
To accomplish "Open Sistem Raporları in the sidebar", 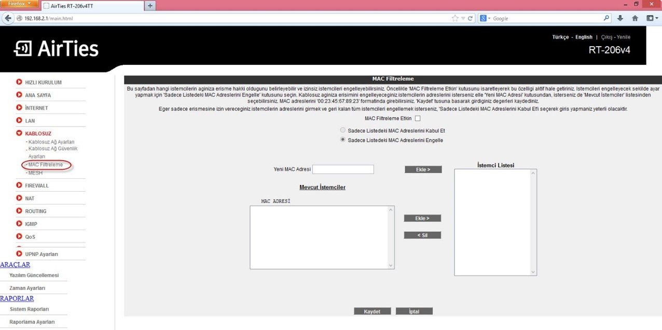I will pos(29,309).
